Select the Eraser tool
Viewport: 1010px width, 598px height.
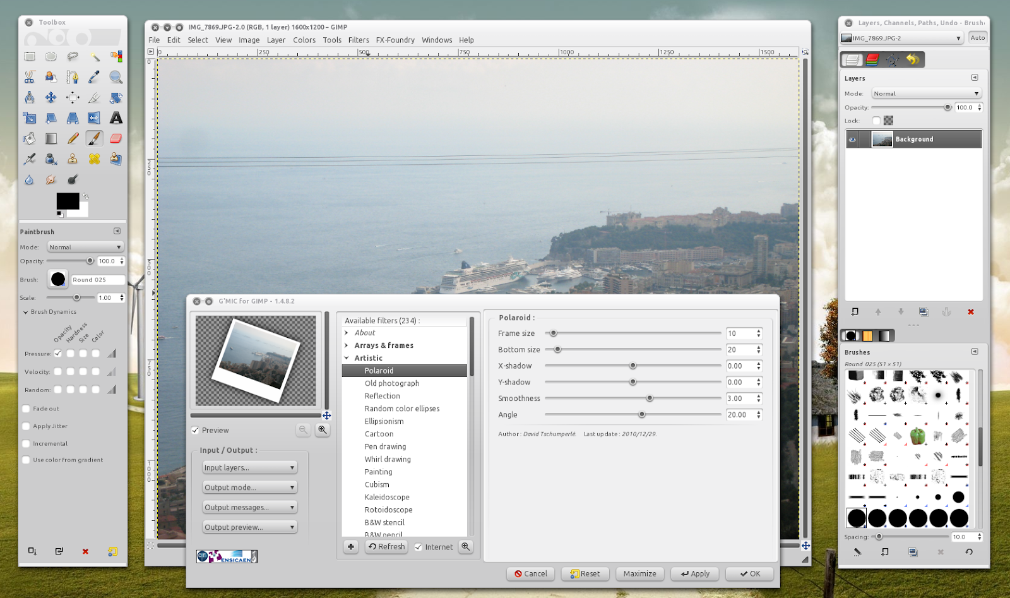116,138
